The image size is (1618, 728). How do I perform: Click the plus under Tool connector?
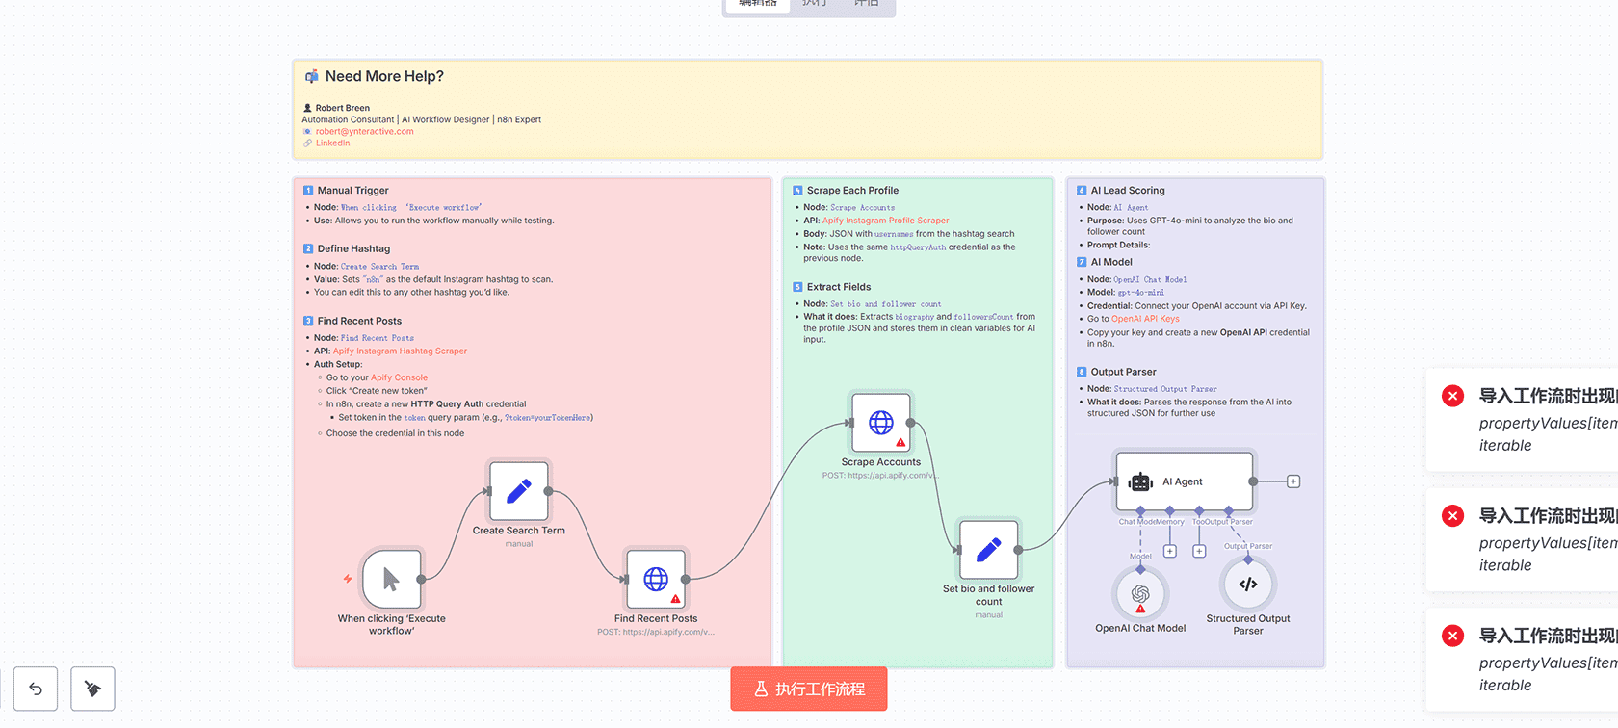[1199, 552]
